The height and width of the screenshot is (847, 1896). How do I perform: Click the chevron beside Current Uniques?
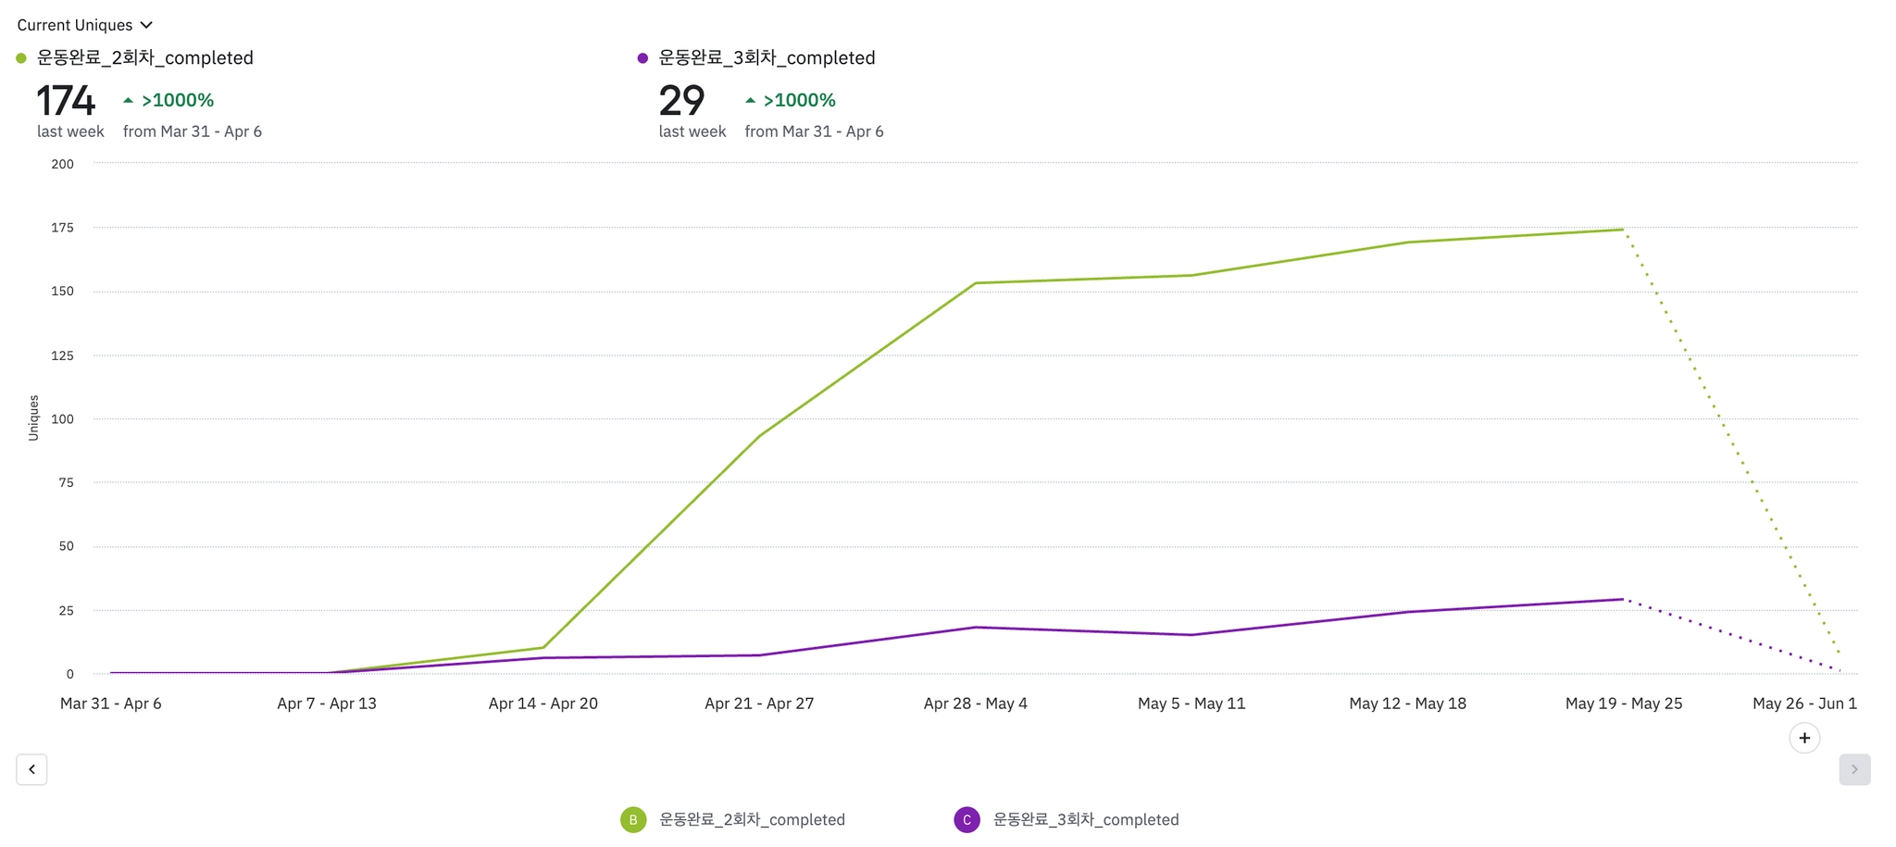point(146,25)
